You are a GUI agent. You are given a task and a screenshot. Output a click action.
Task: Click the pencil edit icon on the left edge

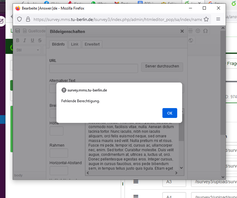(2, 21)
